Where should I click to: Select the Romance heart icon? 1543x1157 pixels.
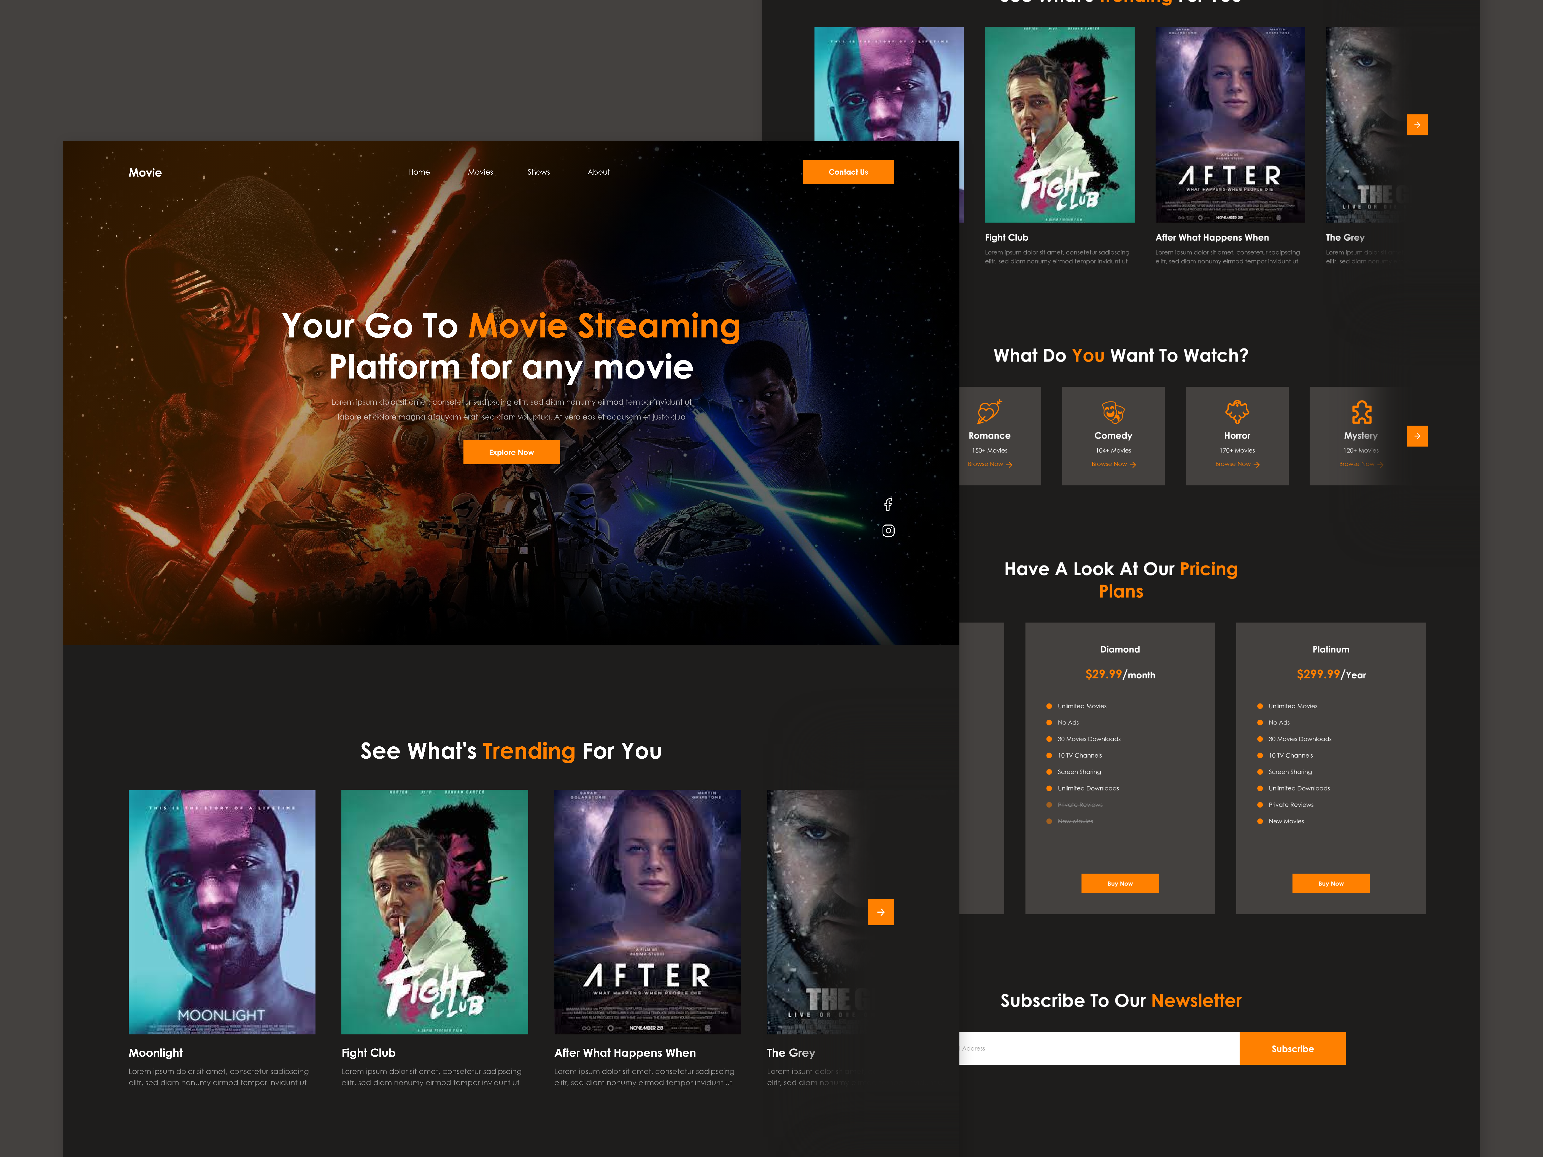(x=989, y=412)
